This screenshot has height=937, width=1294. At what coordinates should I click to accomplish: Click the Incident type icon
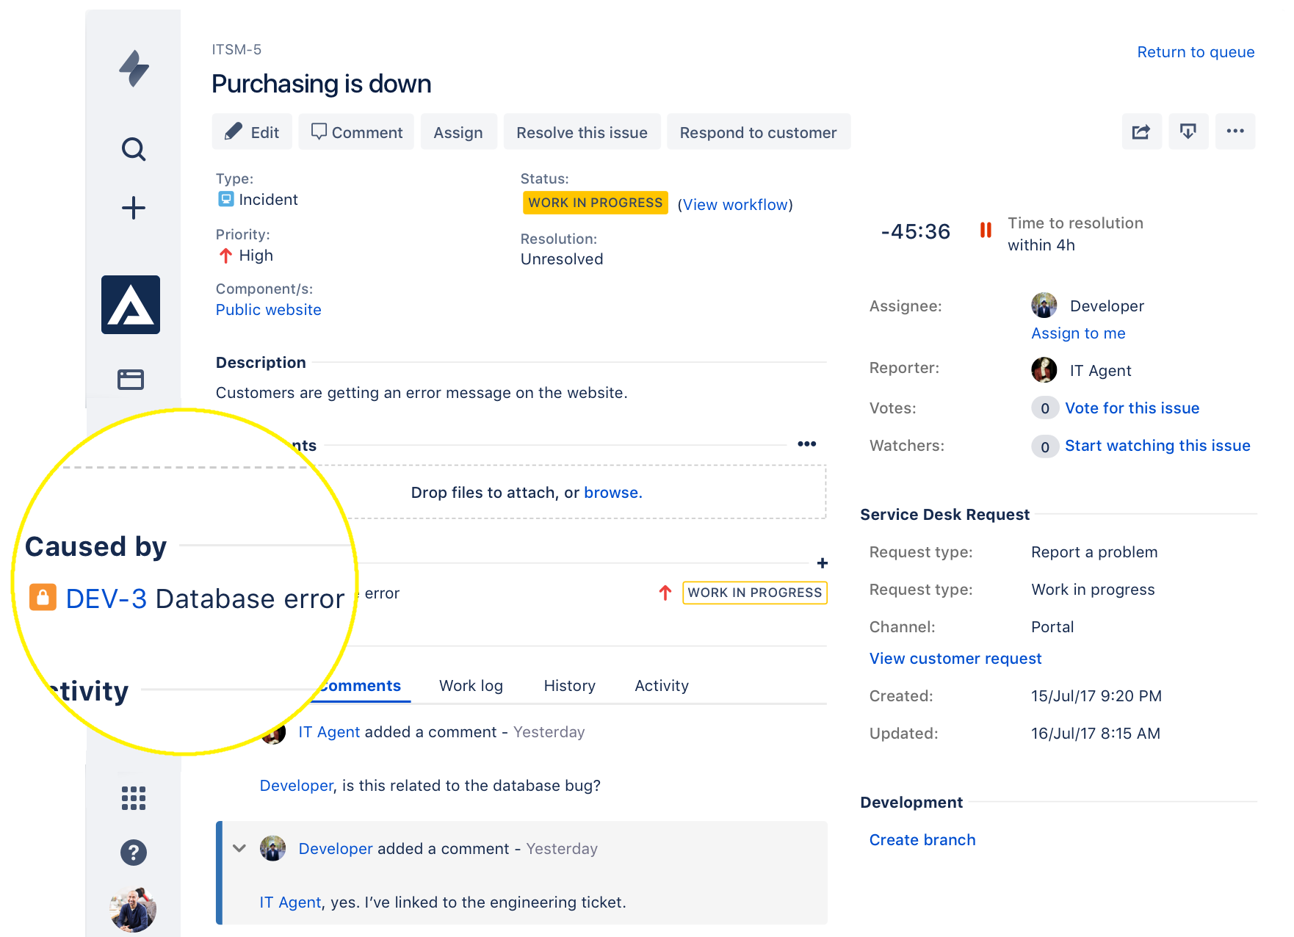226,199
